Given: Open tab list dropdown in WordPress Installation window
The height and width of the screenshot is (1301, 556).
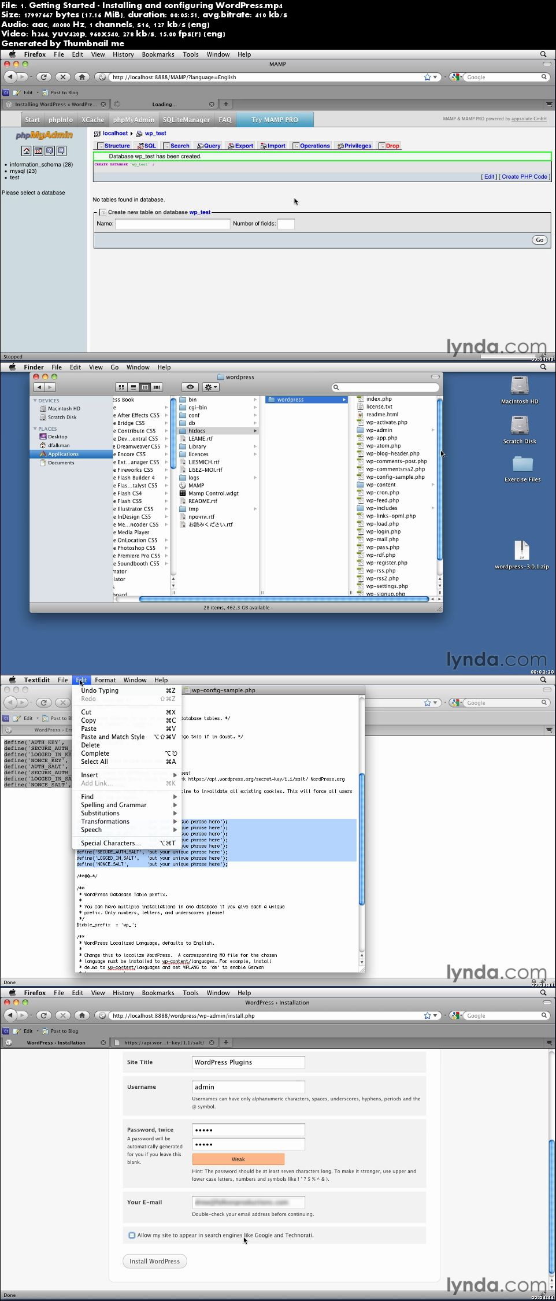Looking at the screenshot, I should click(549, 1042).
